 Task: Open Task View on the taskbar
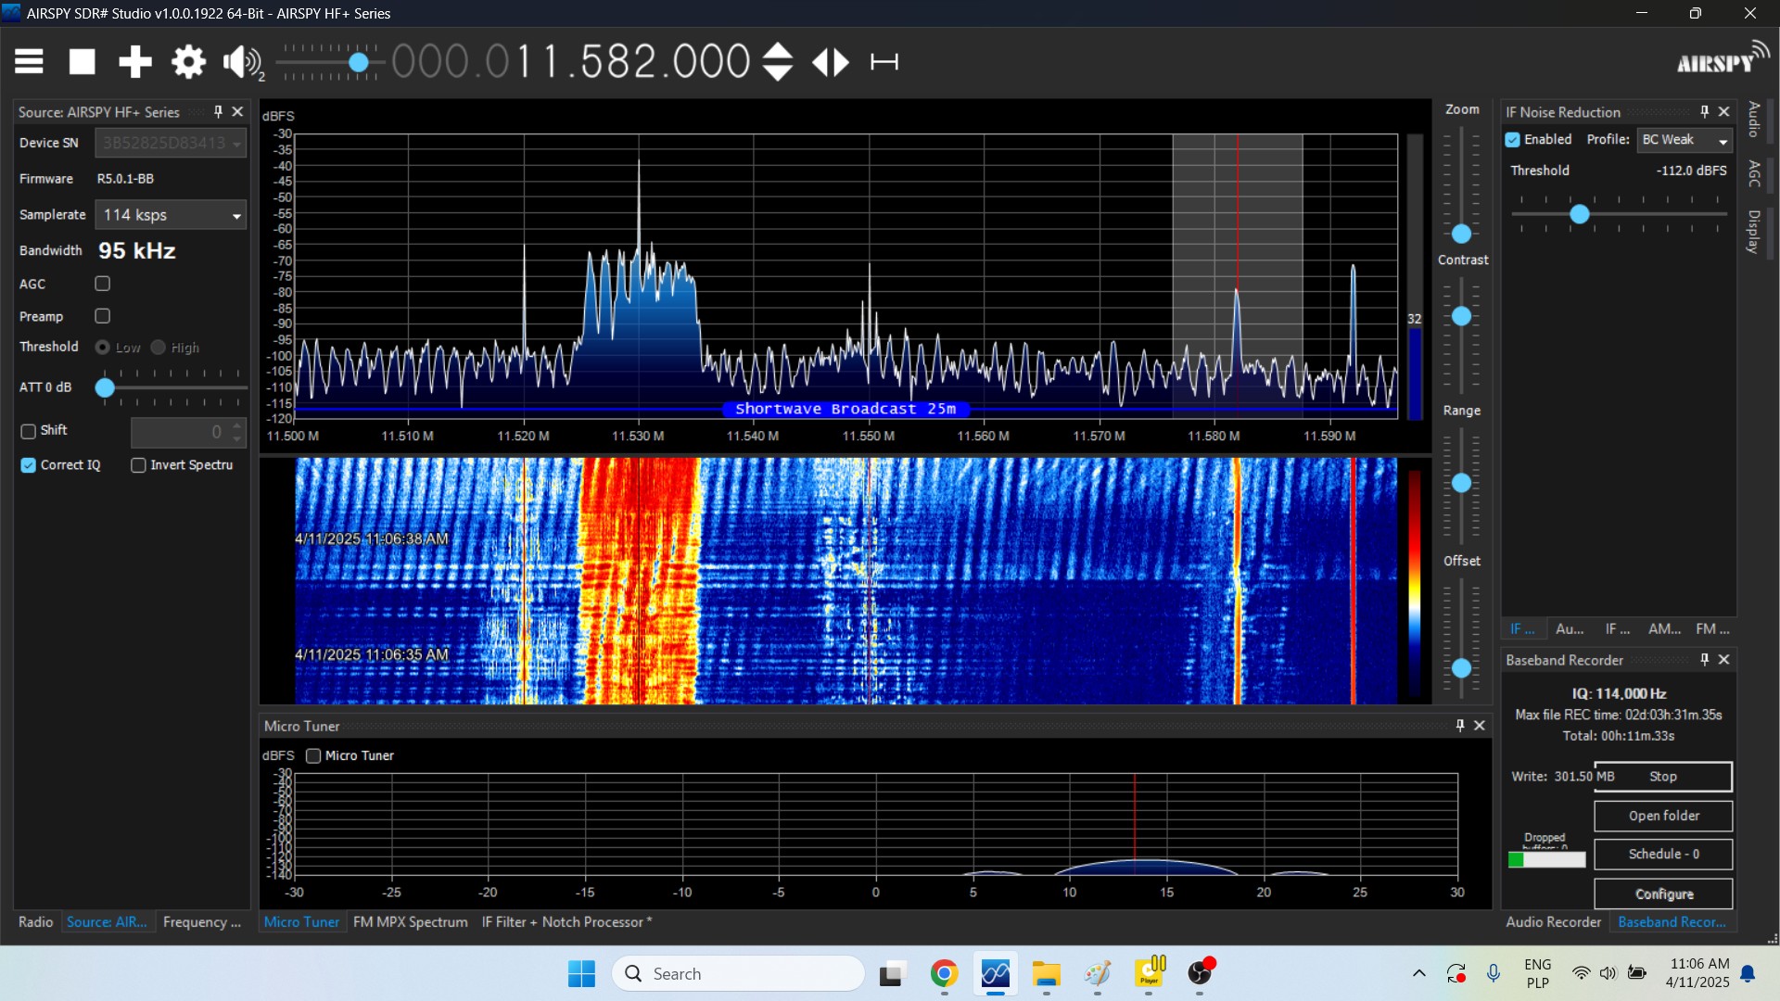[x=892, y=973]
